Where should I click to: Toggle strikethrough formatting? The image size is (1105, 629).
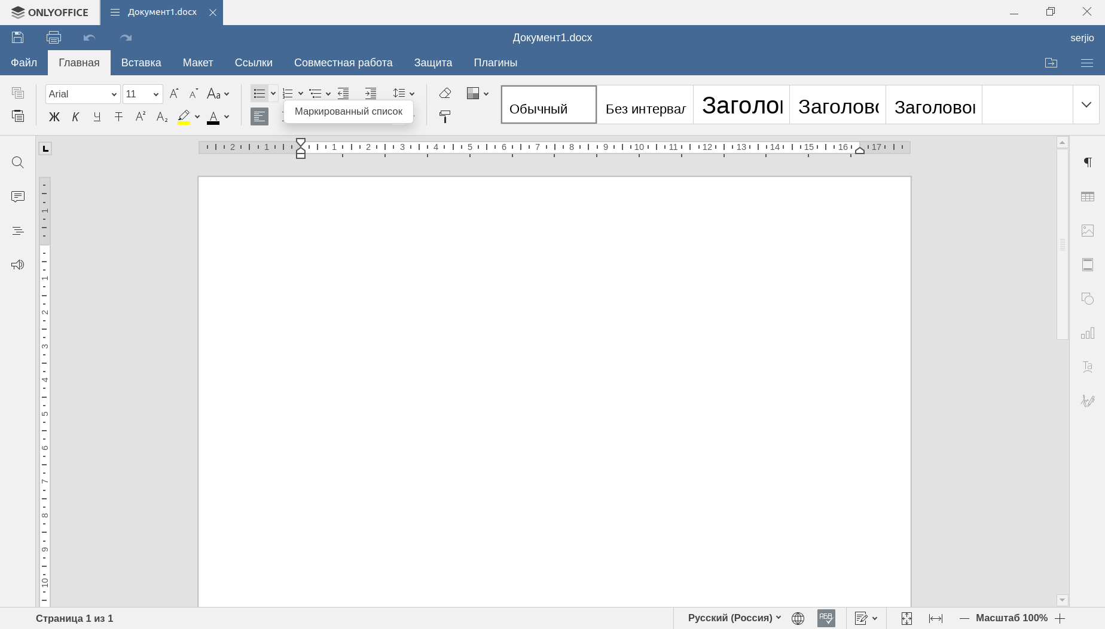pos(118,117)
